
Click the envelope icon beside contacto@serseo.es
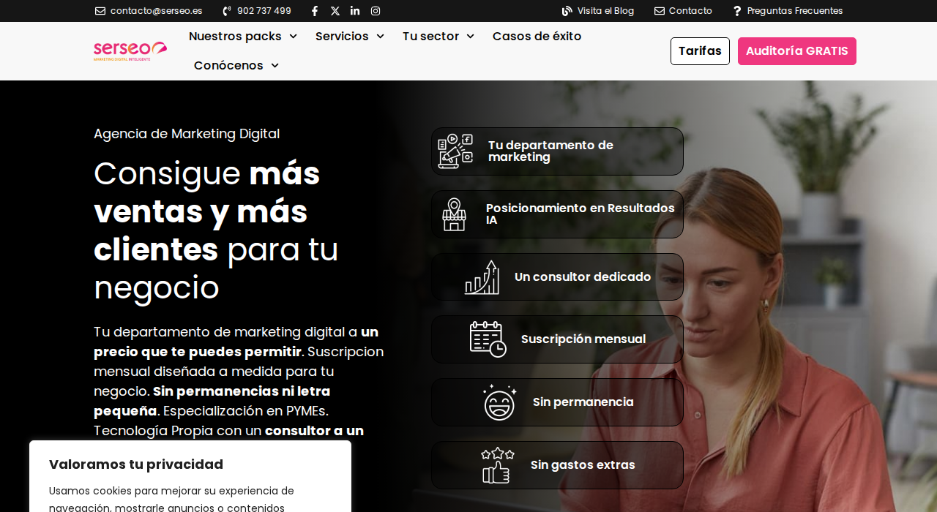pyautogui.click(x=100, y=11)
